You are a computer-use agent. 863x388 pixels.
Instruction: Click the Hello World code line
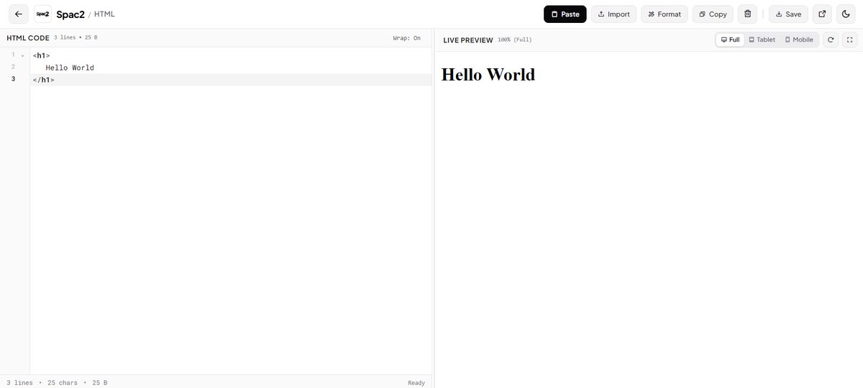(70, 68)
